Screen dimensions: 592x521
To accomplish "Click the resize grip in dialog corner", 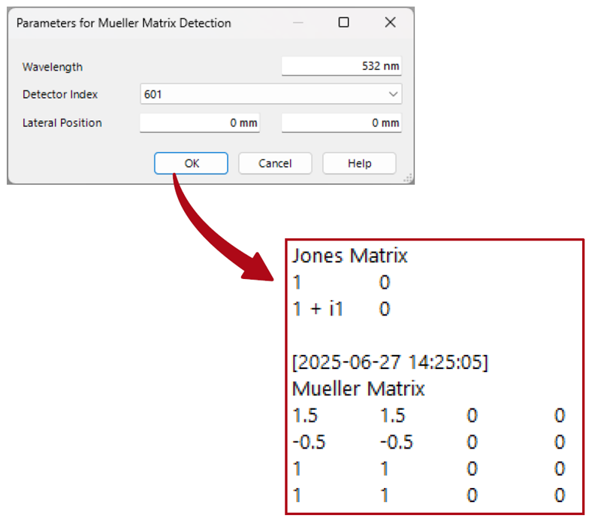I will 408,178.
